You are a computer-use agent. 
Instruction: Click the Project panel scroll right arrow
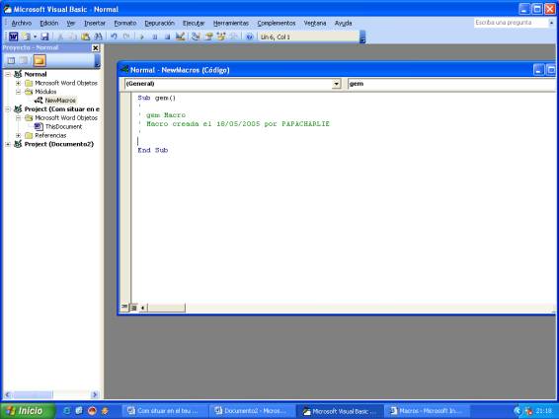pos(95,394)
